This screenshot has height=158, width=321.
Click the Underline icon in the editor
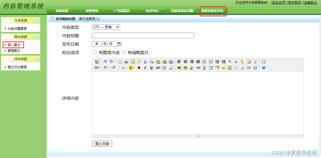pos(151,68)
